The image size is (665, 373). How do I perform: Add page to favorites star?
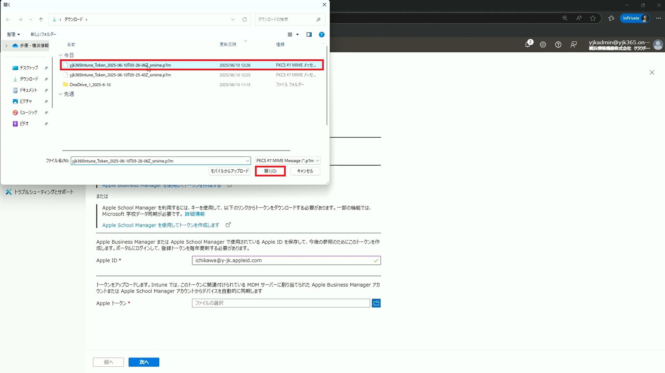pyautogui.click(x=593, y=18)
